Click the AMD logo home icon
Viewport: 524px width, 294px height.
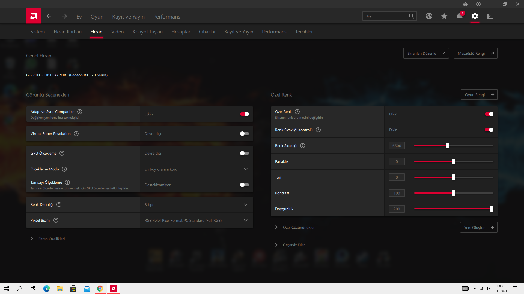(x=34, y=16)
